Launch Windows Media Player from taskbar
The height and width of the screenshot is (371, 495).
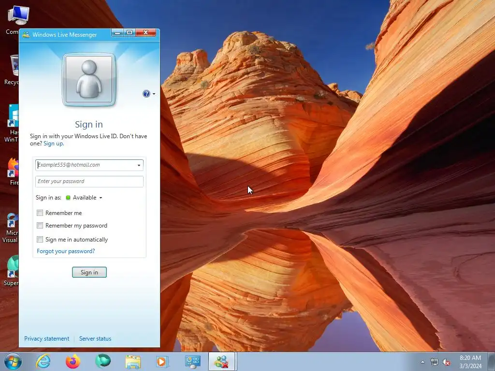[x=162, y=361]
